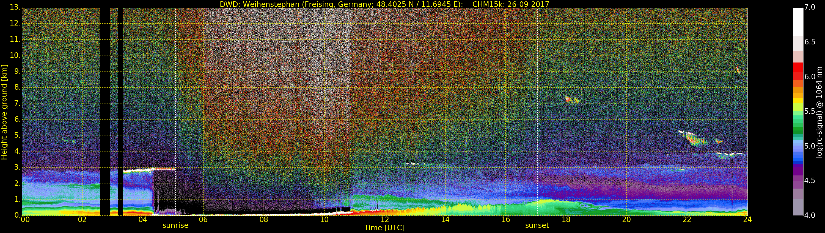Click the 'Height above ground [km]' axis label
The width and height of the screenshot is (825, 233).
4,112
